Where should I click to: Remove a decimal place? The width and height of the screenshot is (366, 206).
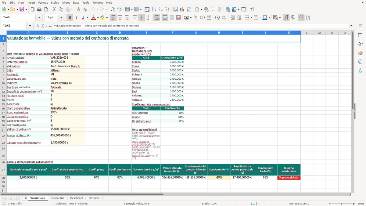click(x=224, y=18)
